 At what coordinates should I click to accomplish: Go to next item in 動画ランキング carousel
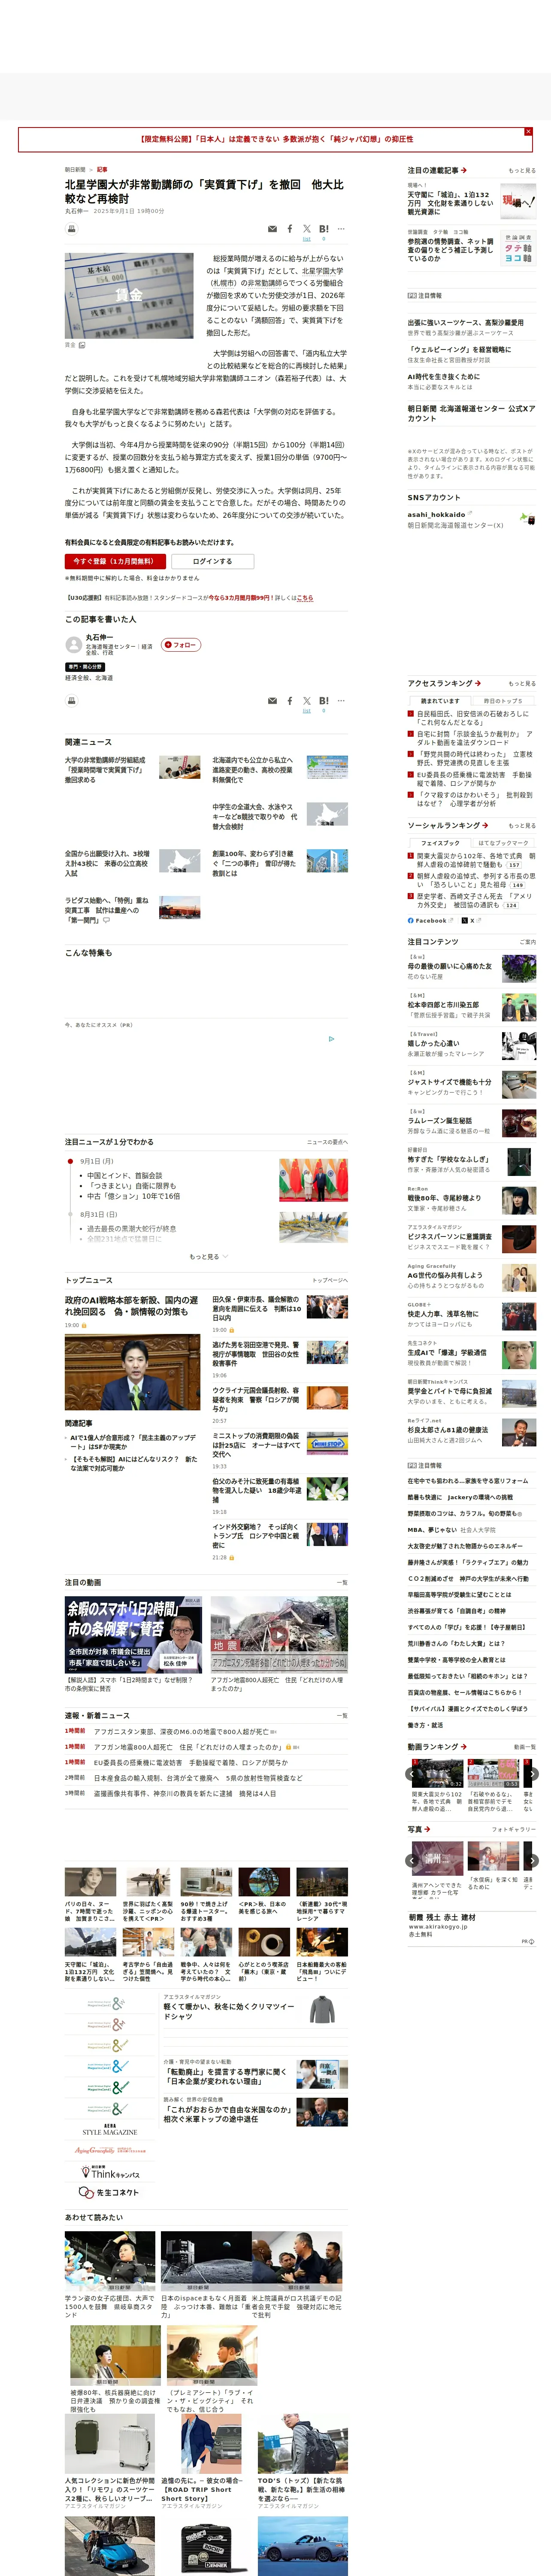[x=532, y=1773]
